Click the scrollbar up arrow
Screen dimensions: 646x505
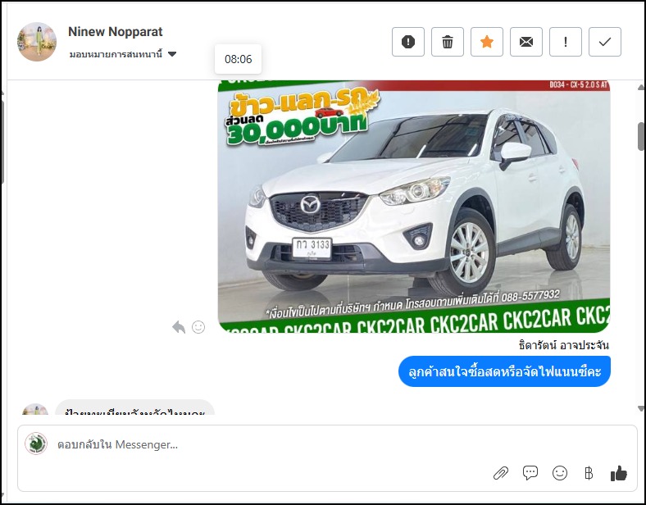point(641,87)
